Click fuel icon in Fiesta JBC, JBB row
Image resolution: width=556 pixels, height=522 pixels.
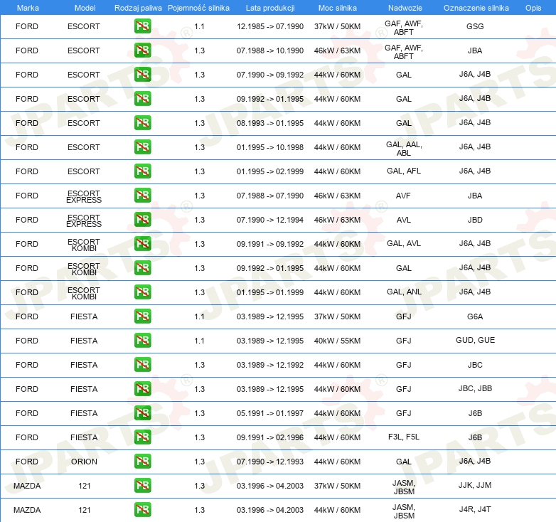tap(142, 389)
